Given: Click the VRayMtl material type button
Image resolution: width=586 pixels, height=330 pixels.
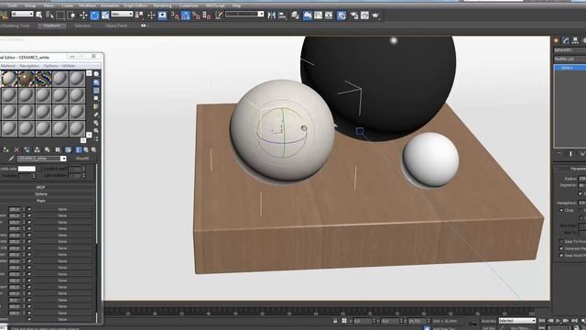Looking at the screenshot, I should tap(82, 159).
